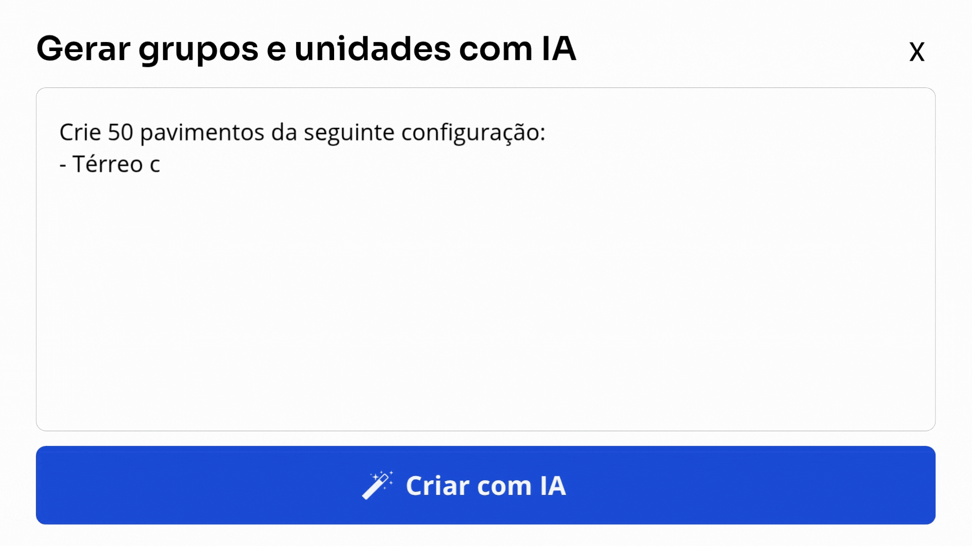Click the word Criar on the button
The image size is (972, 546).
click(437, 486)
